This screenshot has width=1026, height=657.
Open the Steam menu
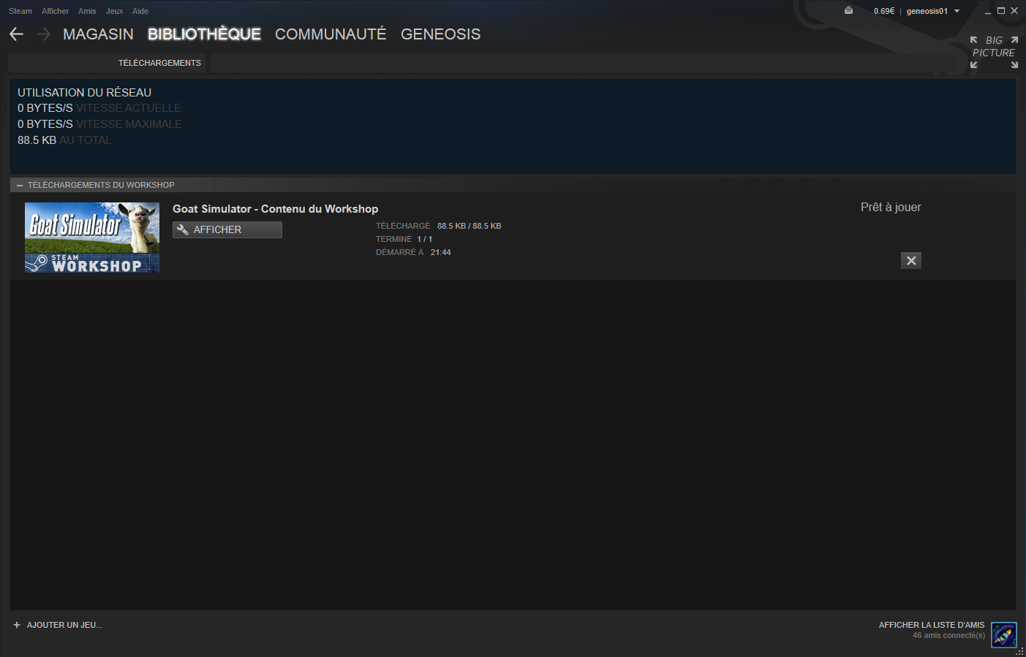tap(20, 11)
